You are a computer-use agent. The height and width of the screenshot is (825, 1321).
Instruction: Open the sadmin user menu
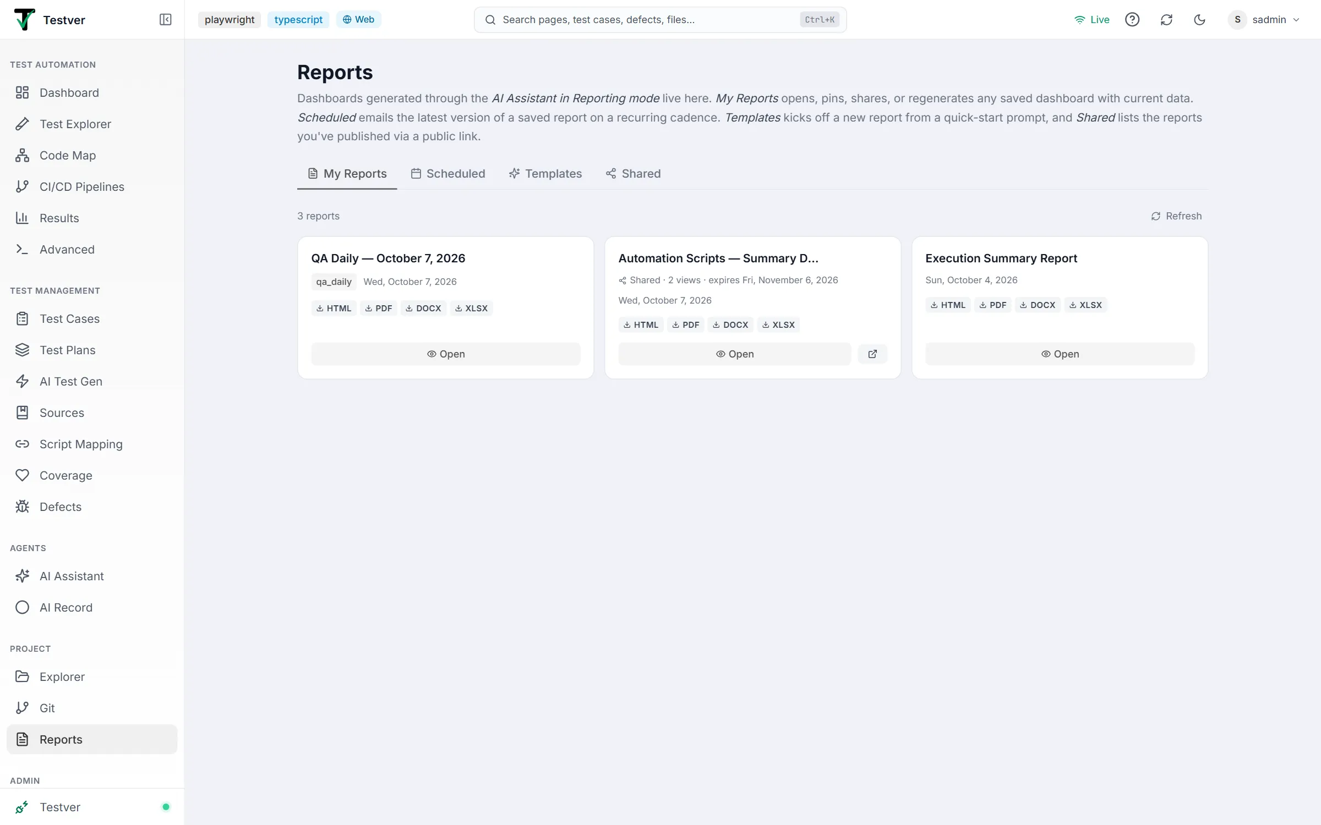[x=1264, y=20]
